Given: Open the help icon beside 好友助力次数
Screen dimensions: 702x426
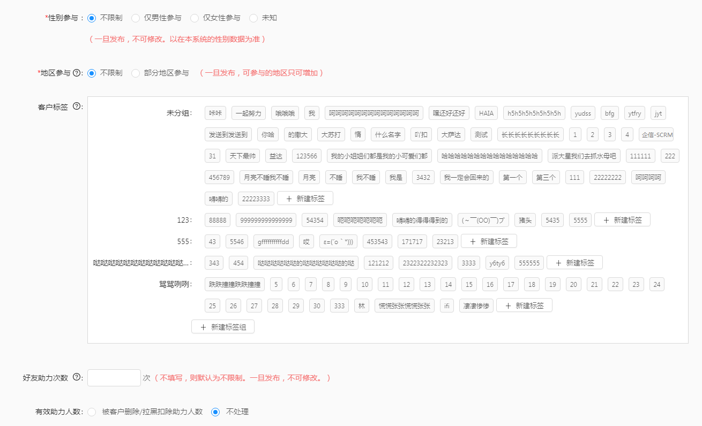Looking at the screenshot, I should (76, 377).
